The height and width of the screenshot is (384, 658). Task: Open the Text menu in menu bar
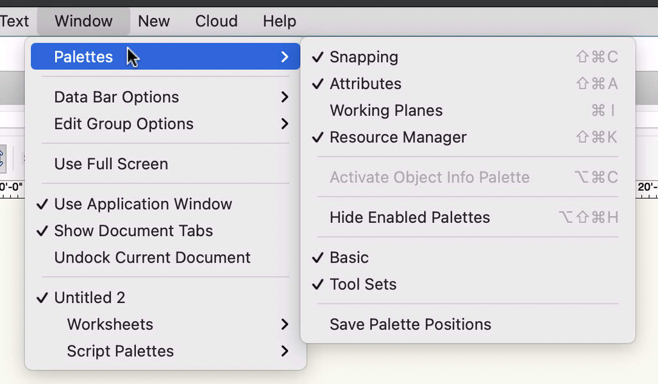pyautogui.click(x=14, y=21)
